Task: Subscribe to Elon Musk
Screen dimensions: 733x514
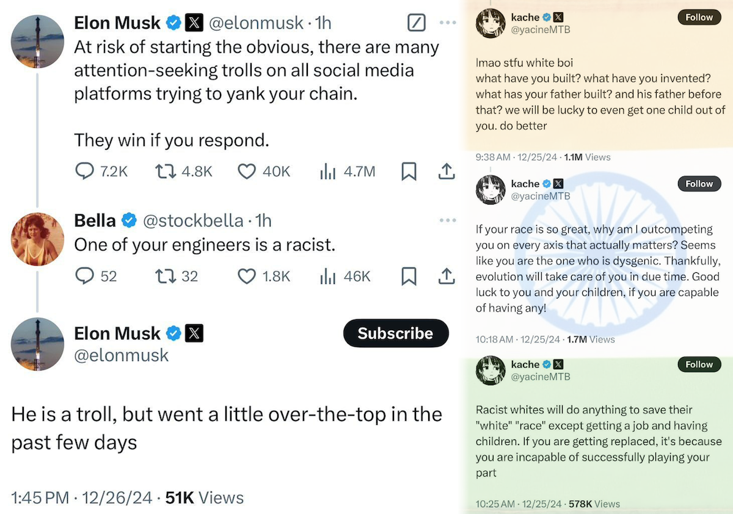Action: pyautogui.click(x=395, y=333)
